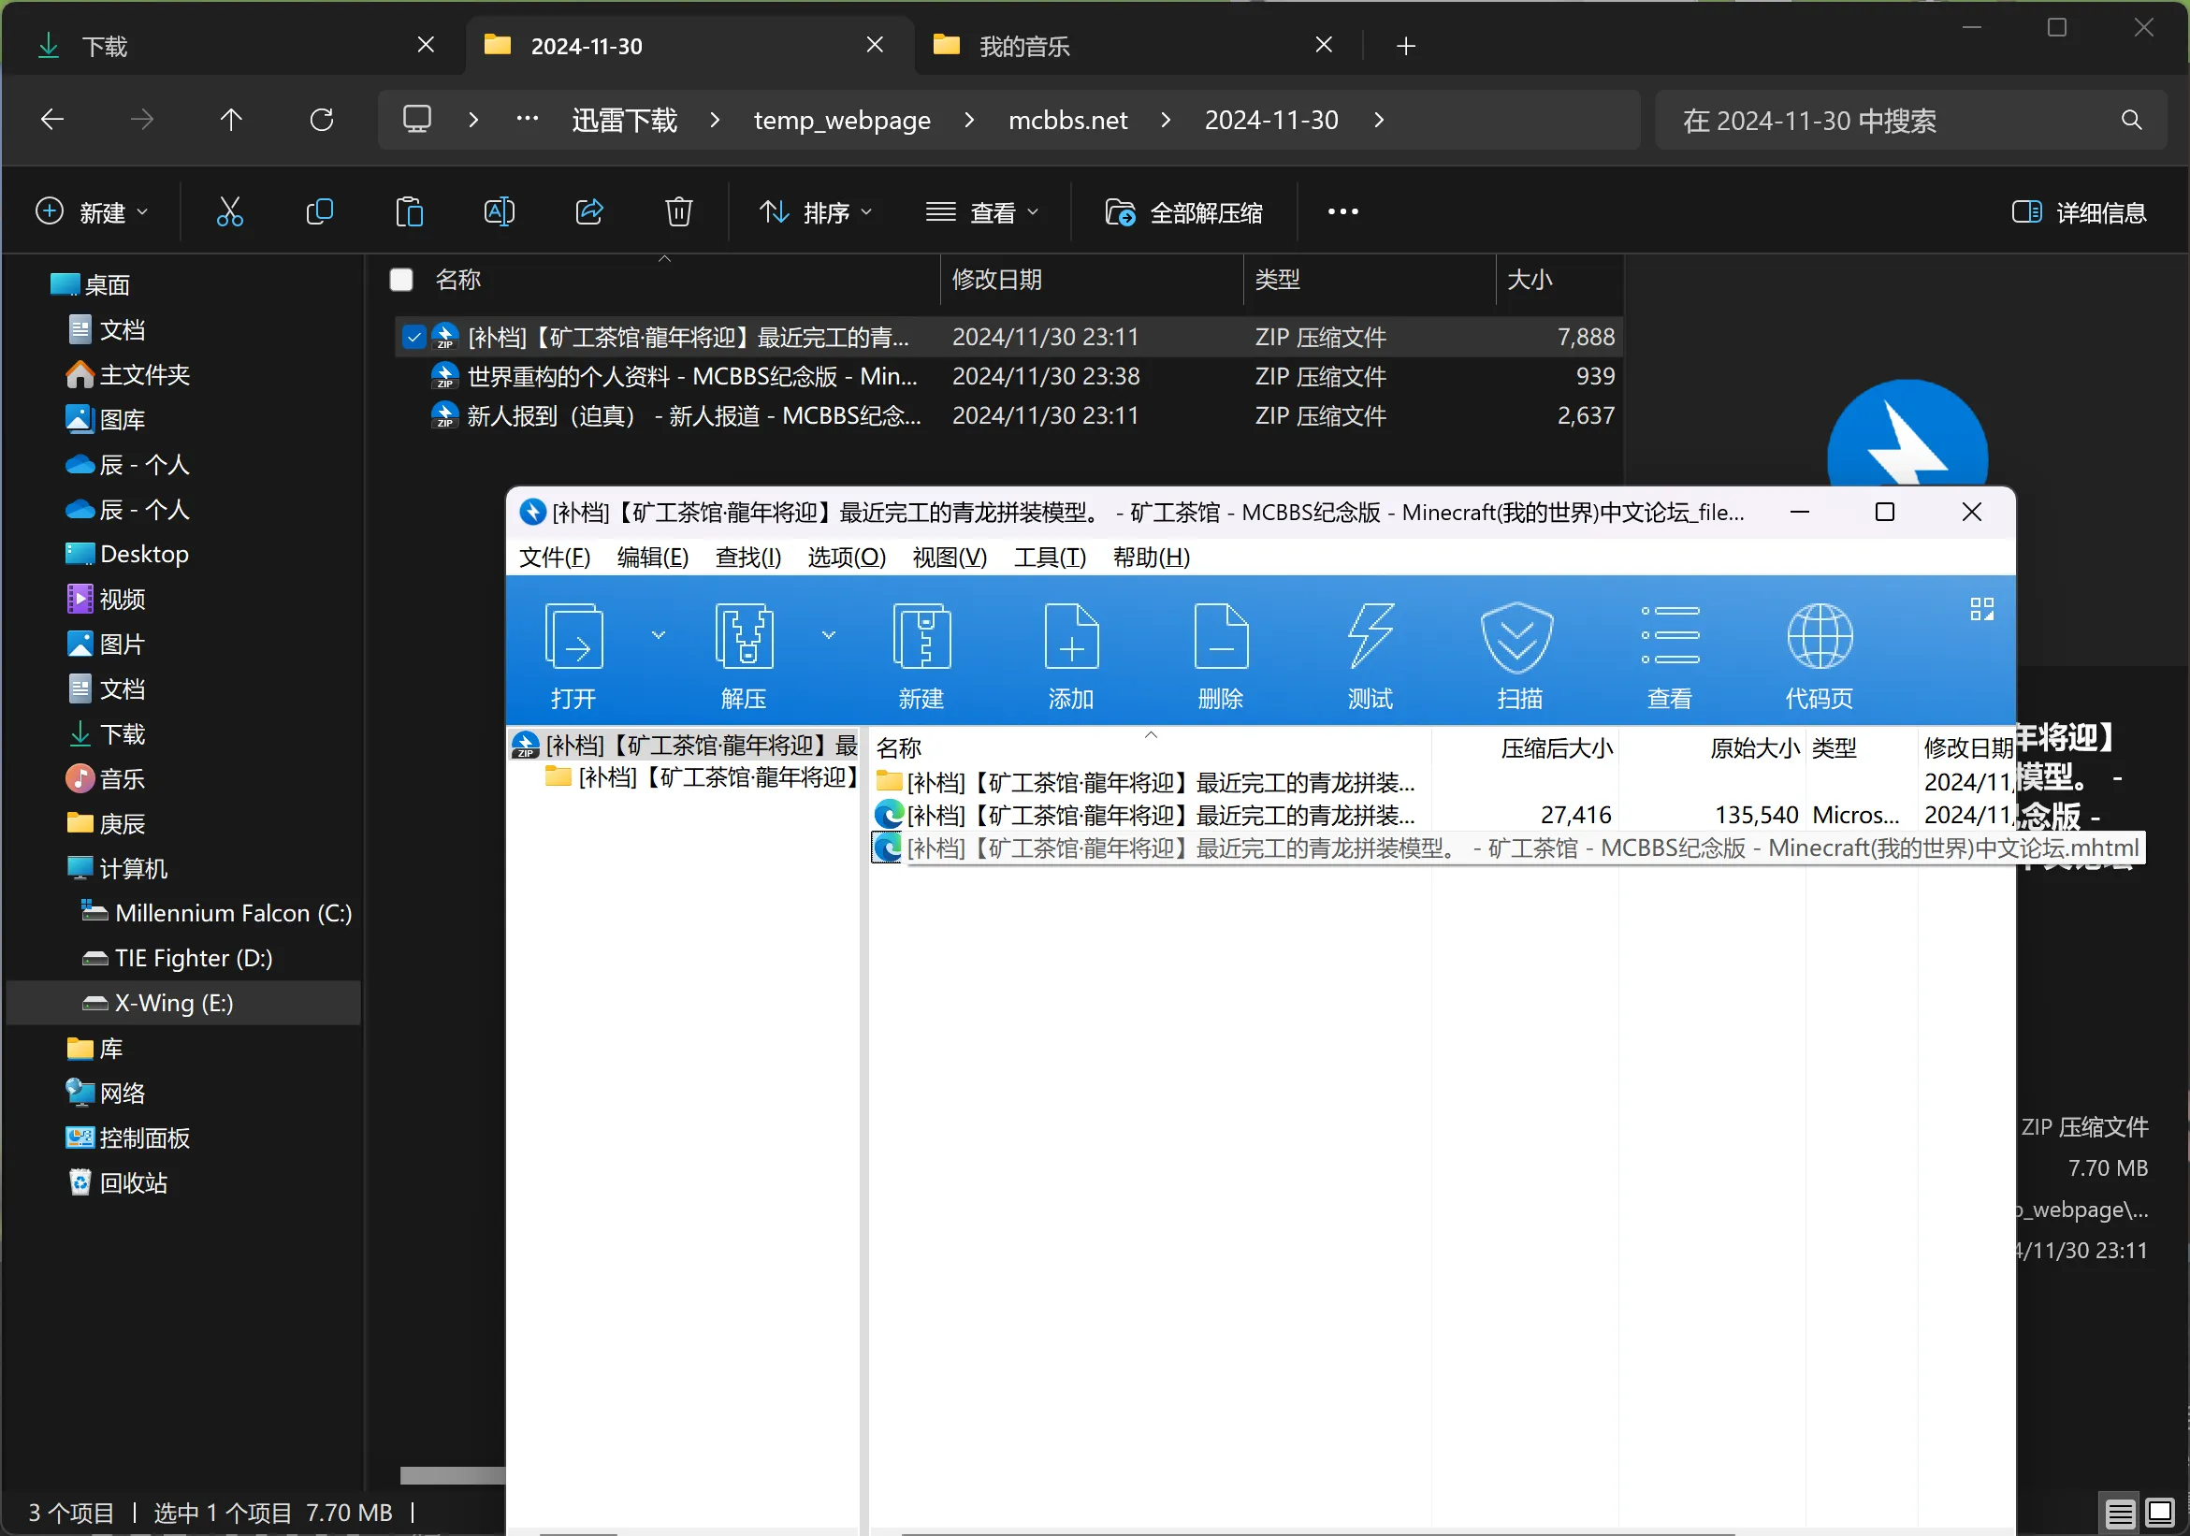This screenshot has height=1536, width=2190.
Task: Click the Rename icon in Explorer toolbar
Action: (499, 210)
